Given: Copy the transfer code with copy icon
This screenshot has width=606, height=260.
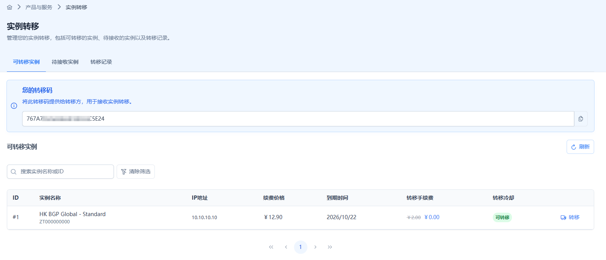Looking at the screenshot, I should (x=580, y=119).
